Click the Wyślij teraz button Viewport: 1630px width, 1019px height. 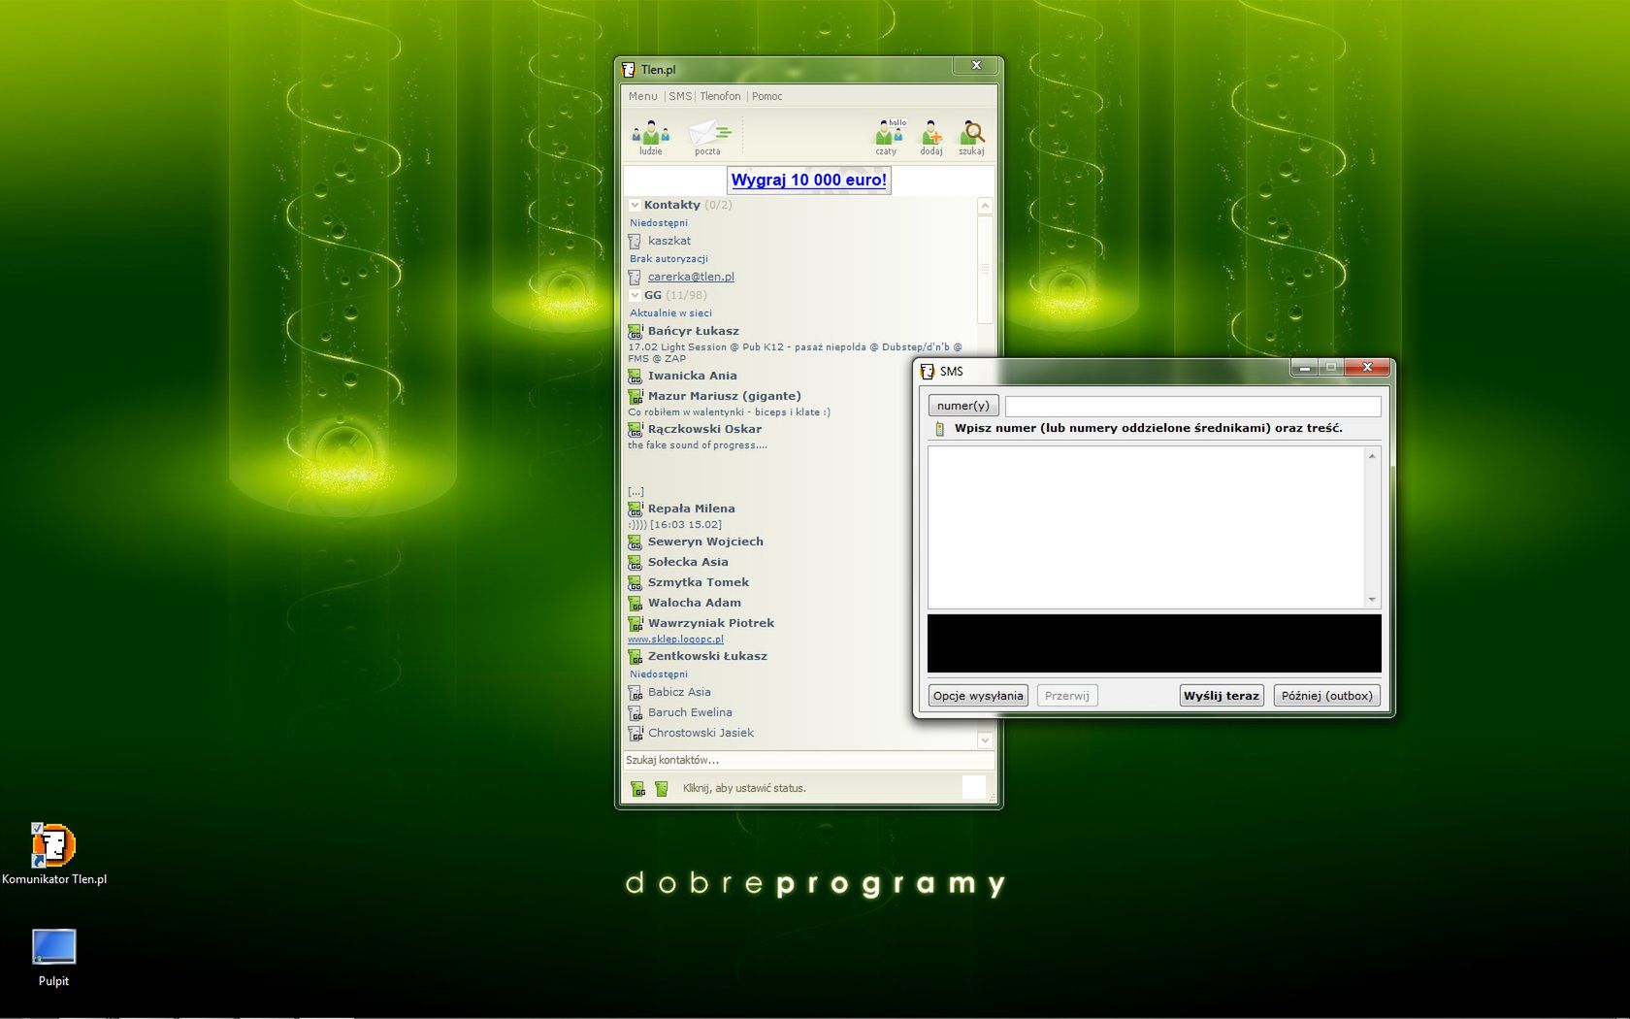[x=1222, y=696]
